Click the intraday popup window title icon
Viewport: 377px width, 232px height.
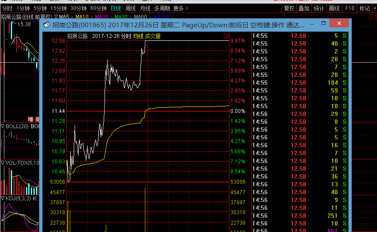[46, 25]
